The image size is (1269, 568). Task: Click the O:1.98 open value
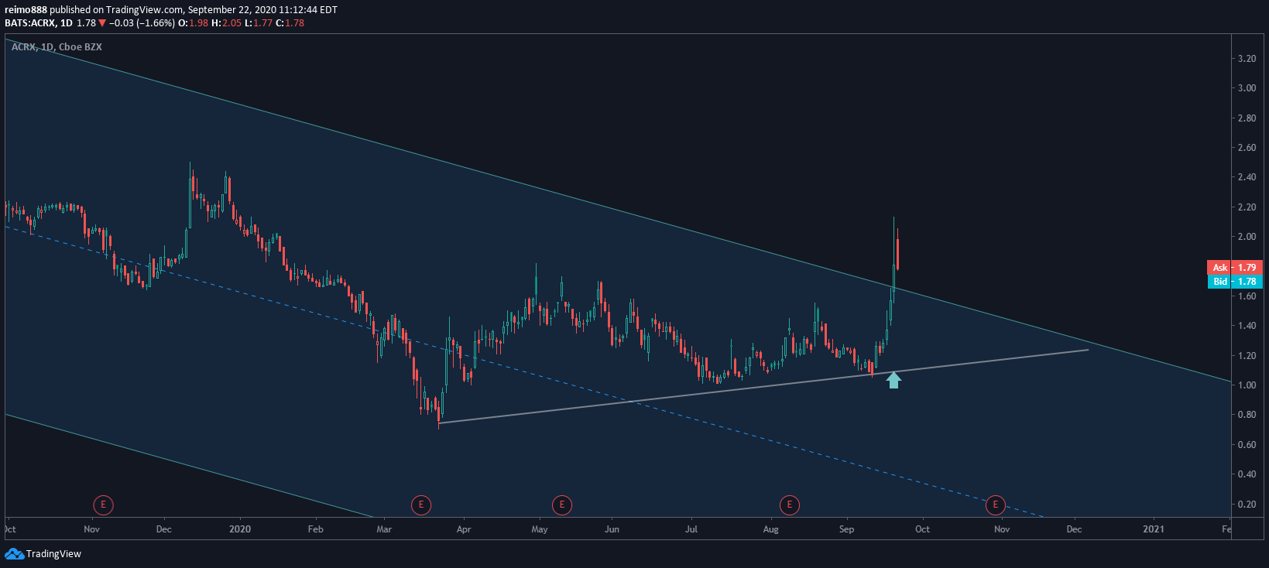(193, 23)
